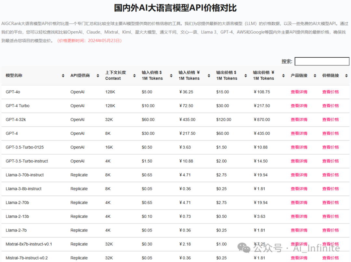Click the $1.00 output price for Mixtral-8x7b
The image size is (351, 262).
click(221, 244)
